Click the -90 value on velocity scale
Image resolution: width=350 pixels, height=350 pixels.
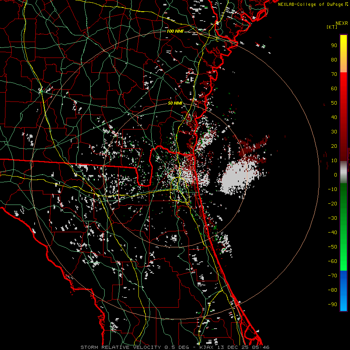(x=332, y=304)
